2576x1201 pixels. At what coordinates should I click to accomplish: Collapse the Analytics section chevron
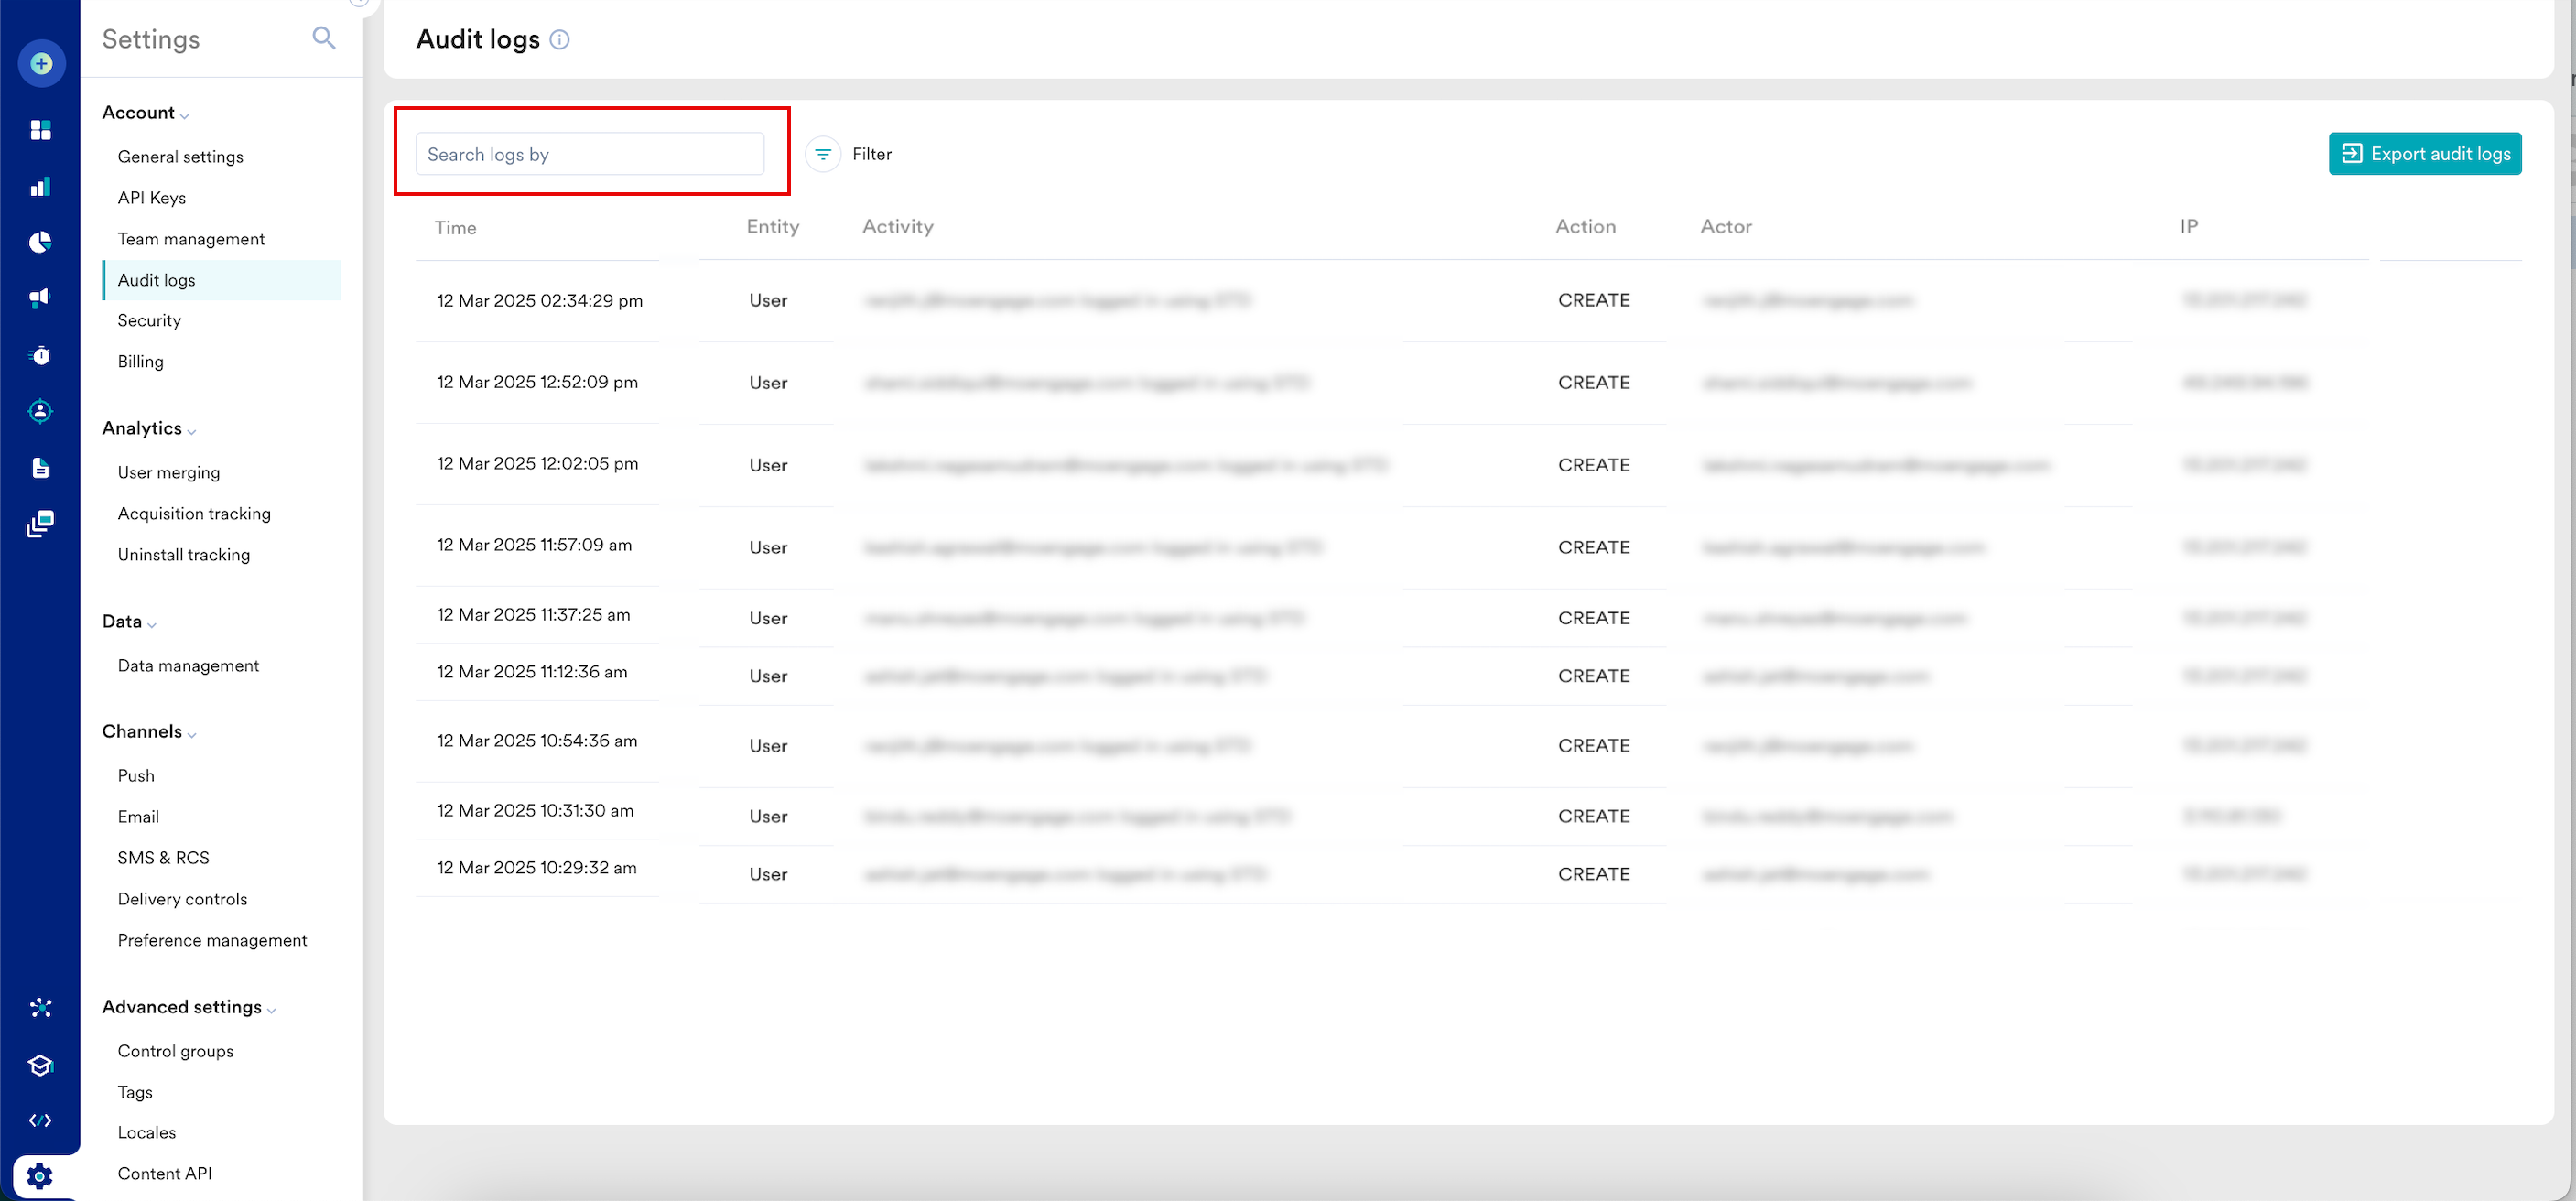192,432
